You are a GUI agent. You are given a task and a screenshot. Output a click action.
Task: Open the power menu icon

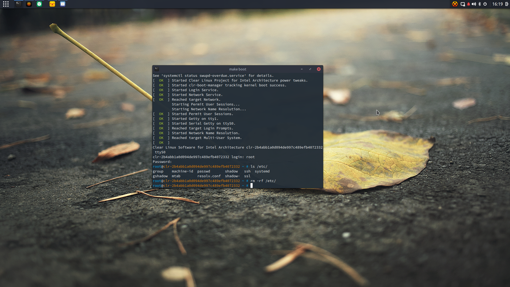click(x=485, y=4)
